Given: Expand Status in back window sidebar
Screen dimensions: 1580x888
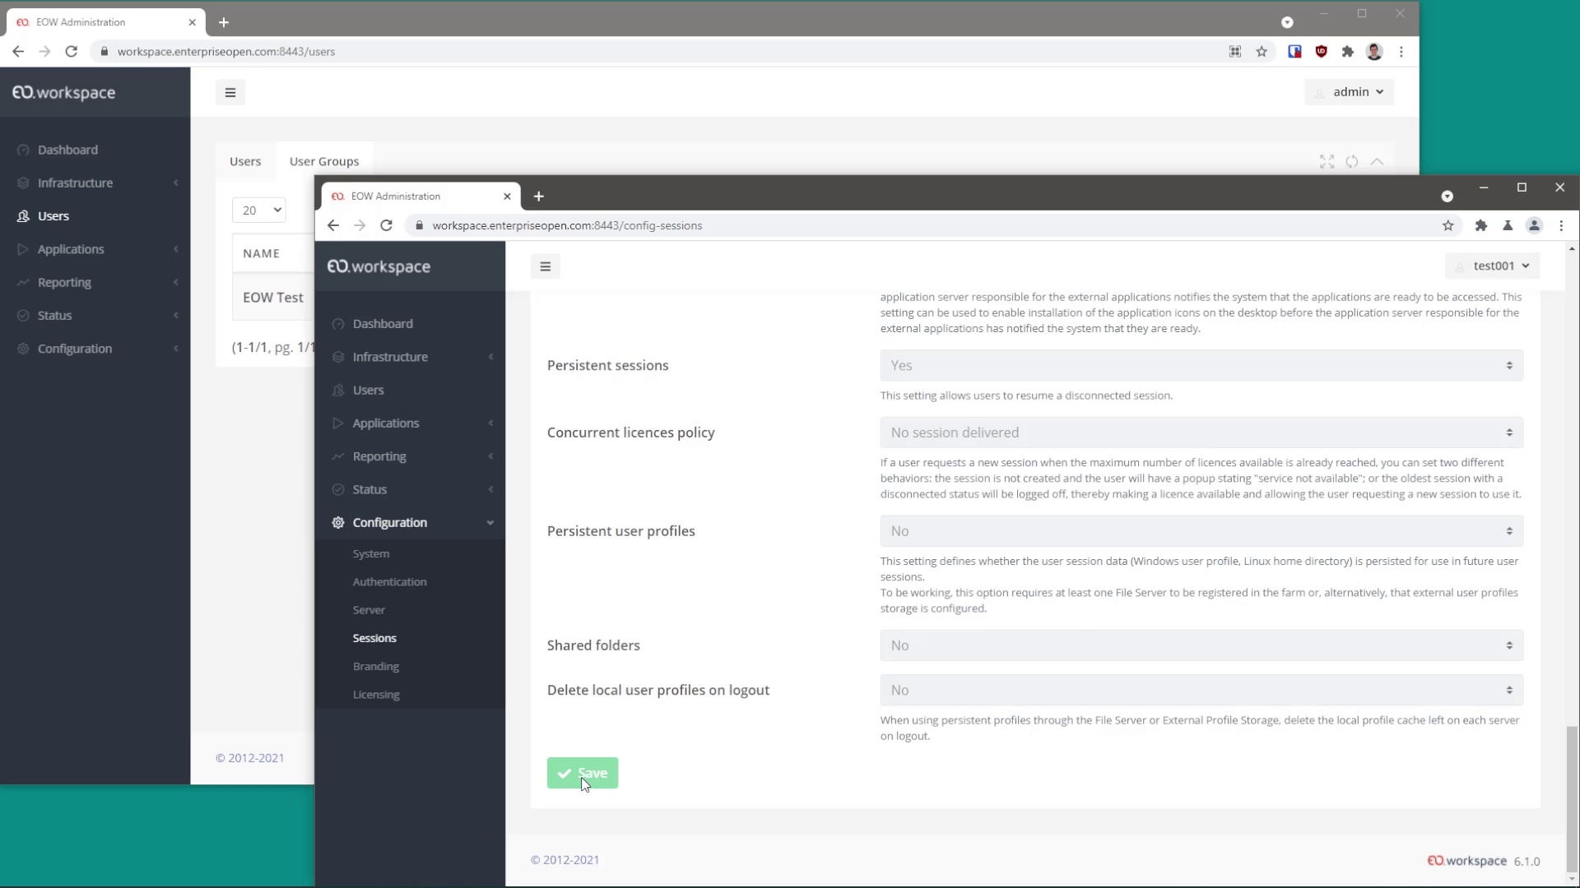Looking at the screenshot, I should (95, 316).
